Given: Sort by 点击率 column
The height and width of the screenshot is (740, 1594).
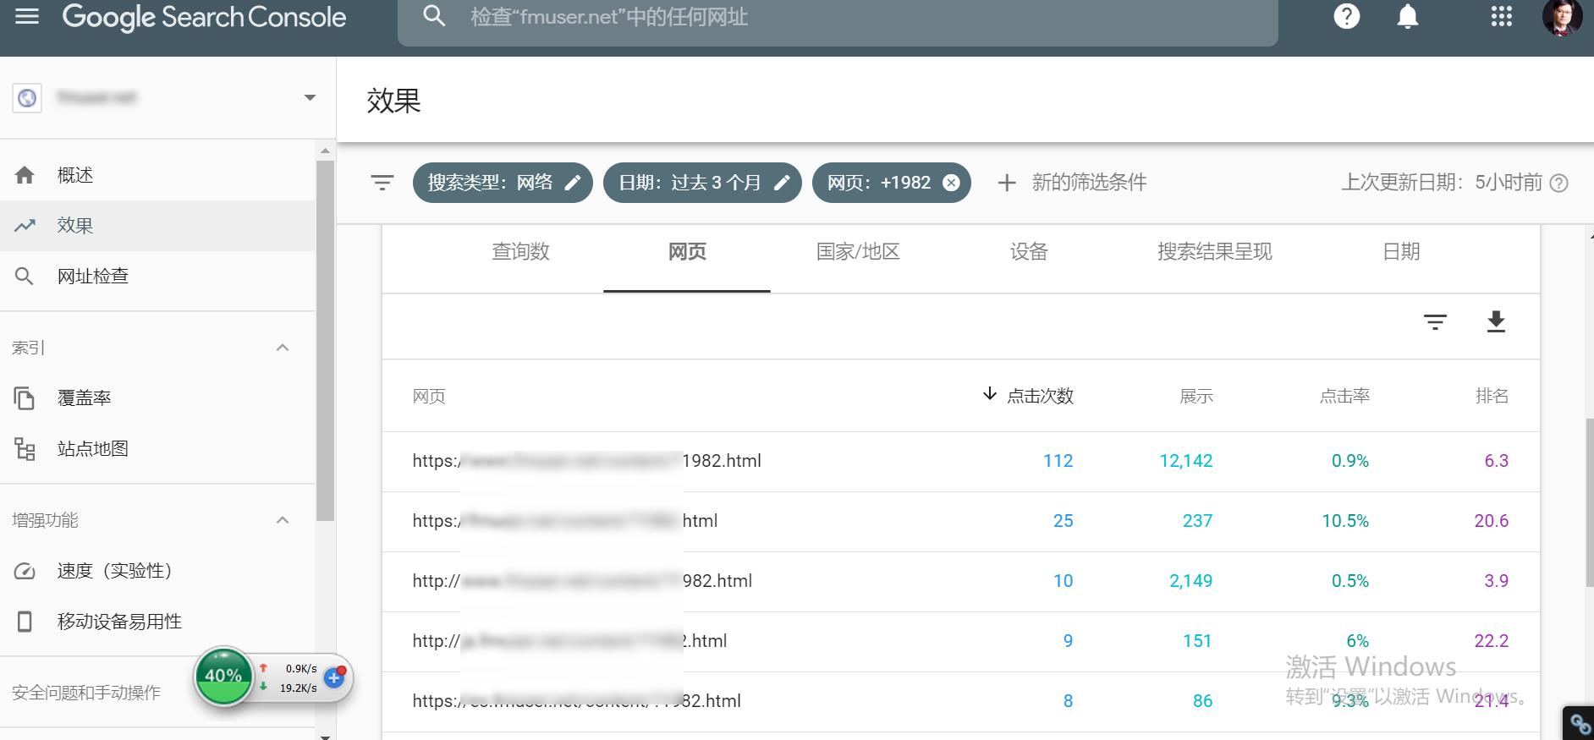Looking at the screenshot, I should (1344, 396).
